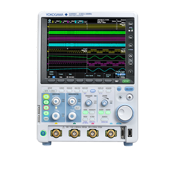Click the CLR clear trace button
Image resolution: width=175 pixels, height=175 pixels.
click(x=131, y=64)
